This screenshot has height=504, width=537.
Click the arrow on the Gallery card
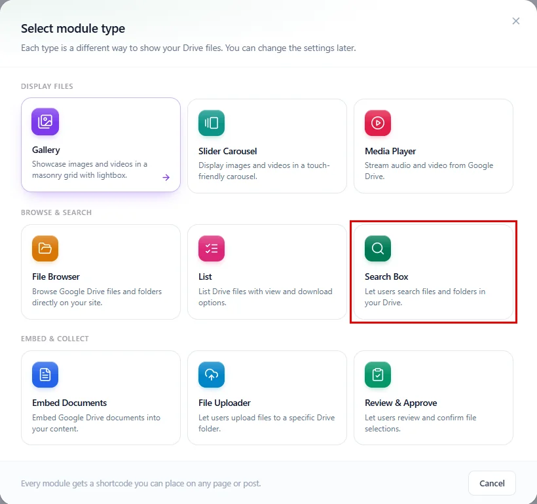166,177
